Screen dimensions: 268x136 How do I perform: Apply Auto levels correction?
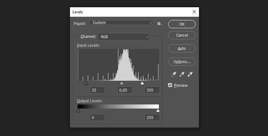182,48
